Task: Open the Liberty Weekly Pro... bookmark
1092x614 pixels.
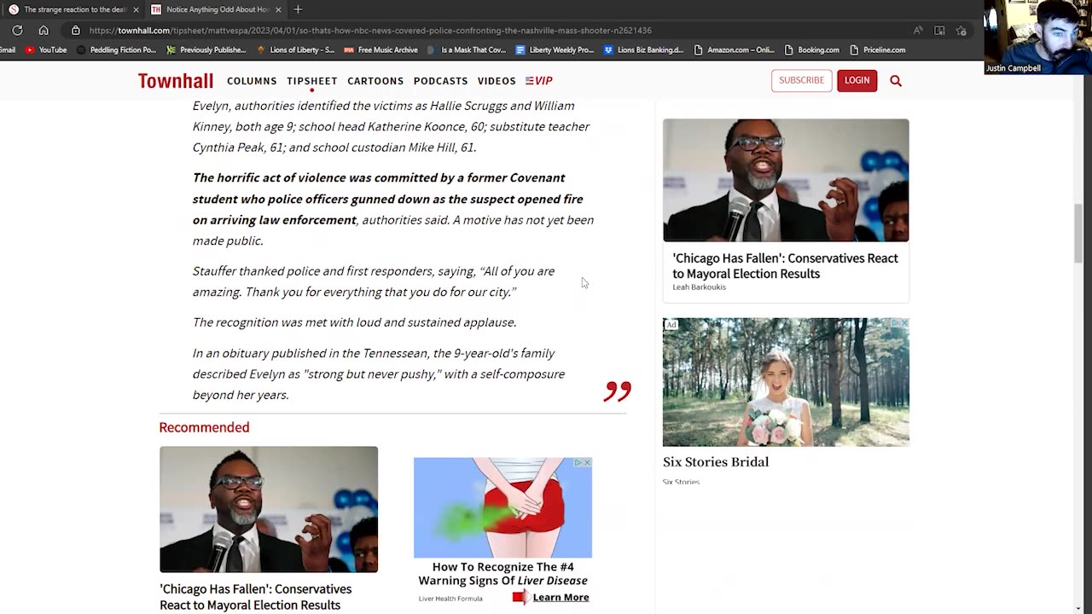Action: [x=555, y=49]
